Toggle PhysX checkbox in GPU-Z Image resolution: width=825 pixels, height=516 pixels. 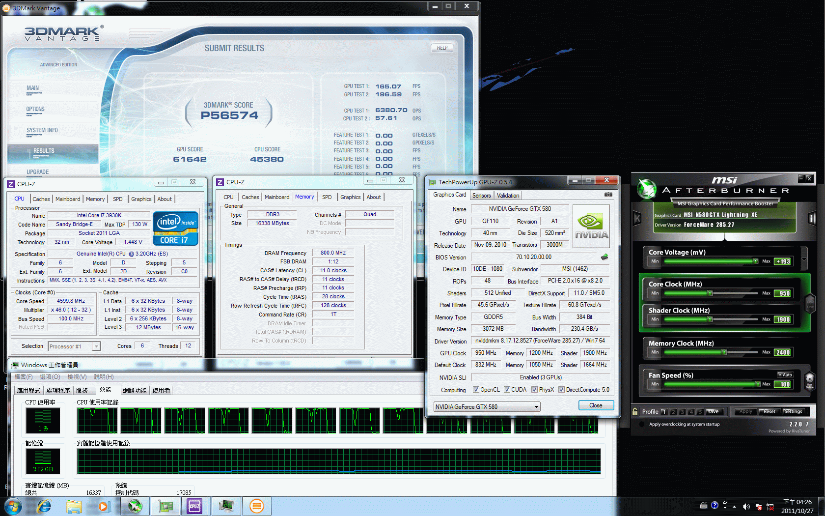pos(534,390)
